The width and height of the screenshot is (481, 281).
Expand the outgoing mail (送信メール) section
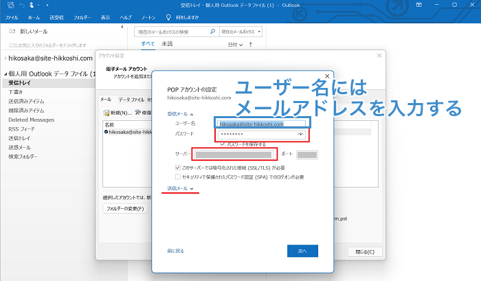point(180,188)
